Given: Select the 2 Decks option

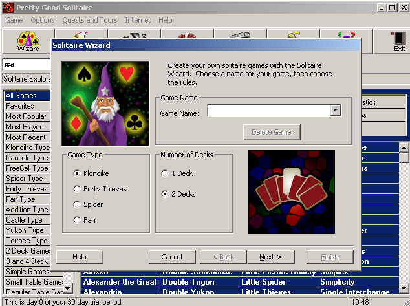Looking at the screenshot, I should [165, 194].
